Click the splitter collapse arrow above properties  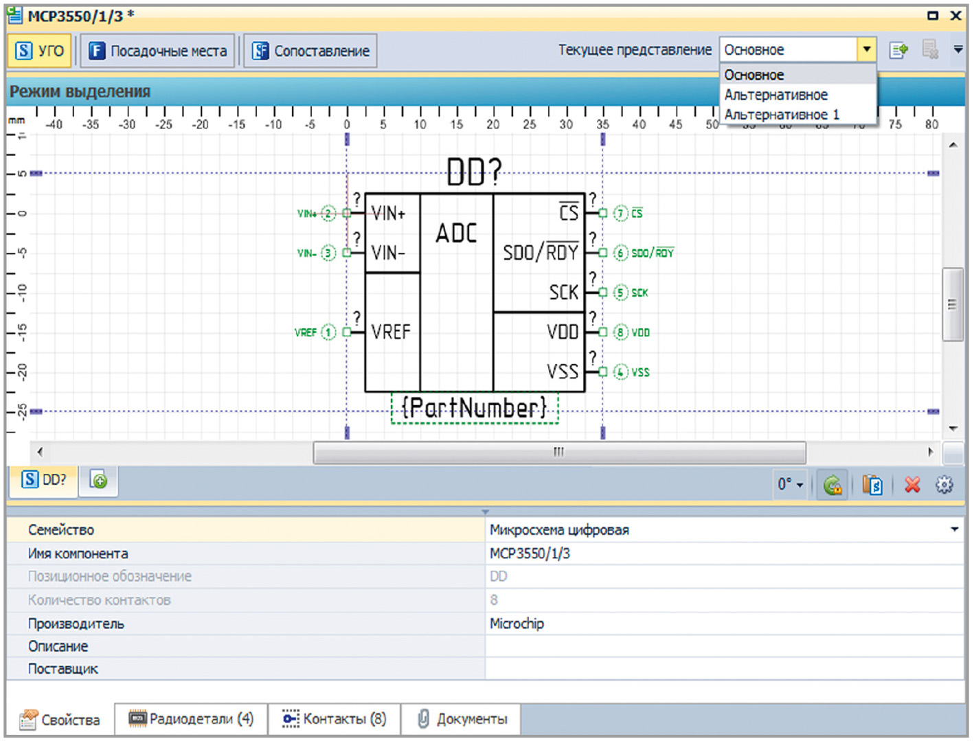(486, 512)
